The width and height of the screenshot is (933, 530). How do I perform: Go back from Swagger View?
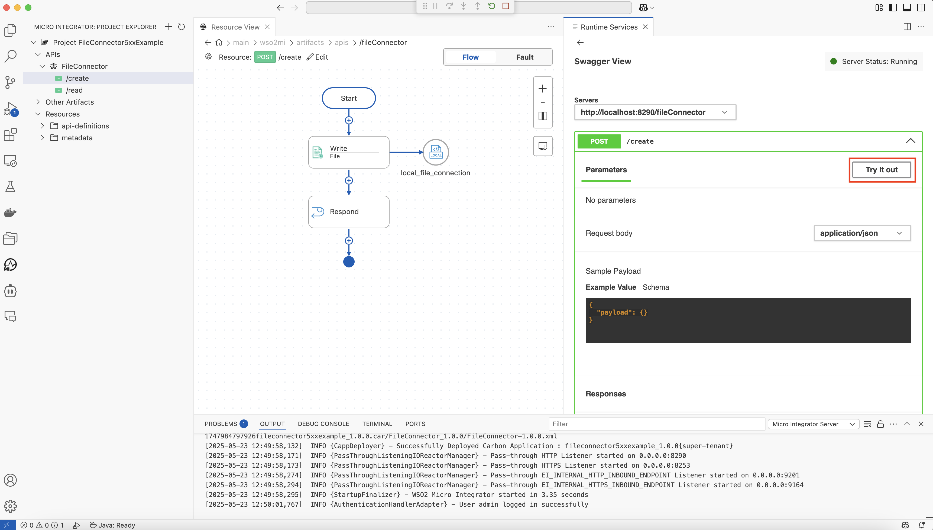coord(580,43)
